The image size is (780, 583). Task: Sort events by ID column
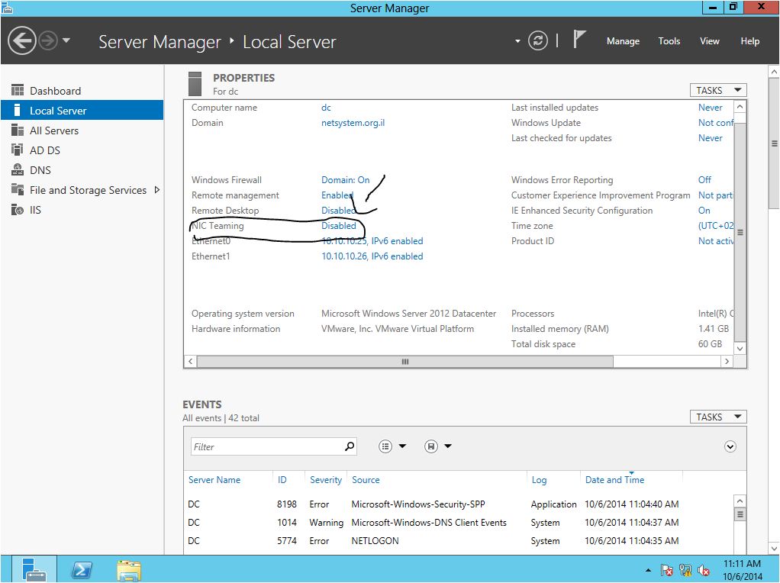tap(282, 480)
